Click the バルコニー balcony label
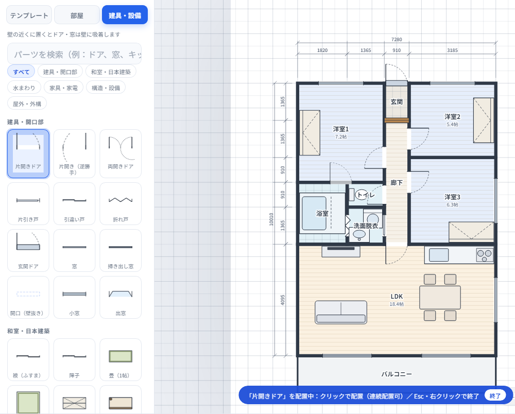The image size is (515, 414). pos(397,374)
